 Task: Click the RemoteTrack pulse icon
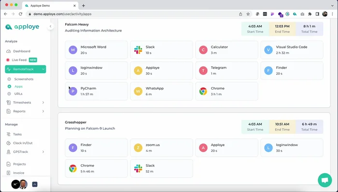pos(9,69)
